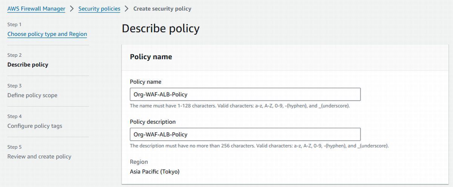Image resolution: width=453 pixels, height=187 pixels.
Task: Click the Asia Pacific (Tokyo) region value
Action: 155,172
